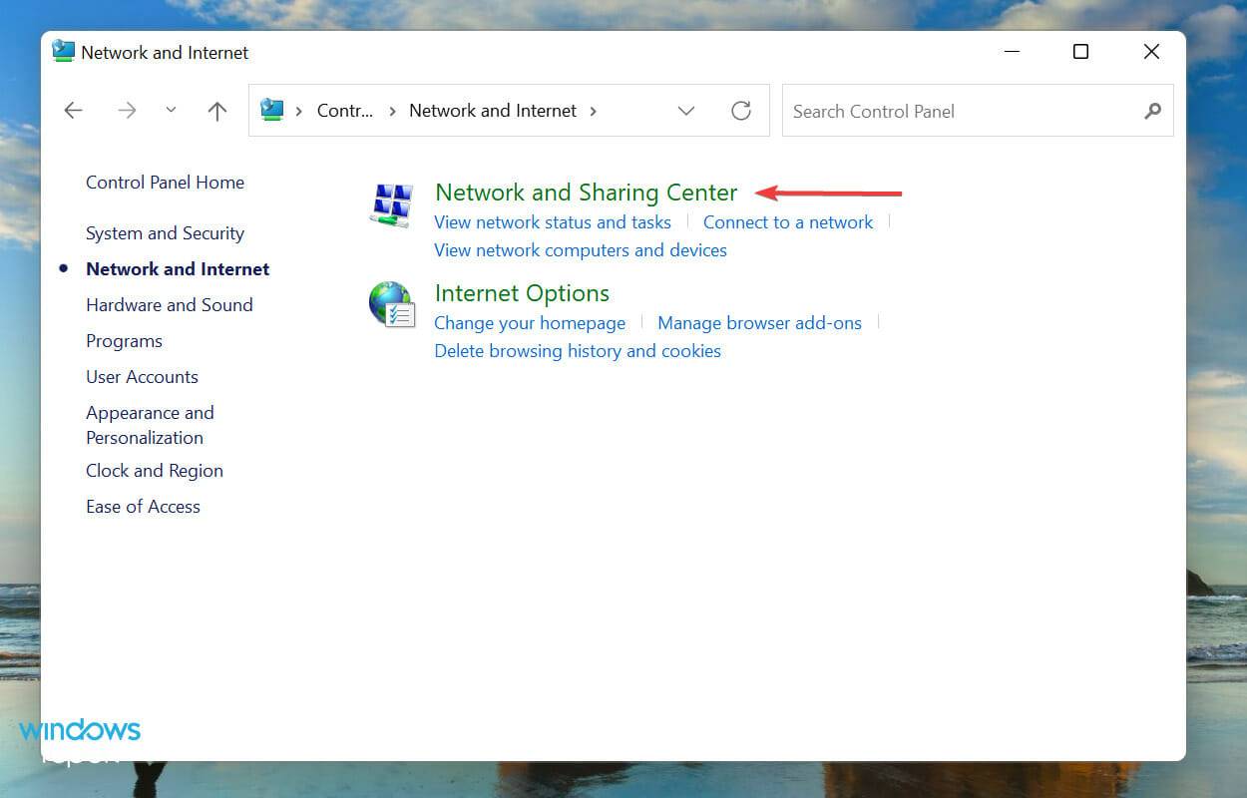
Task: Expand the chevron after Network and Internet breadcrumb
Action: pyautogui.click(x=593, y=111)
